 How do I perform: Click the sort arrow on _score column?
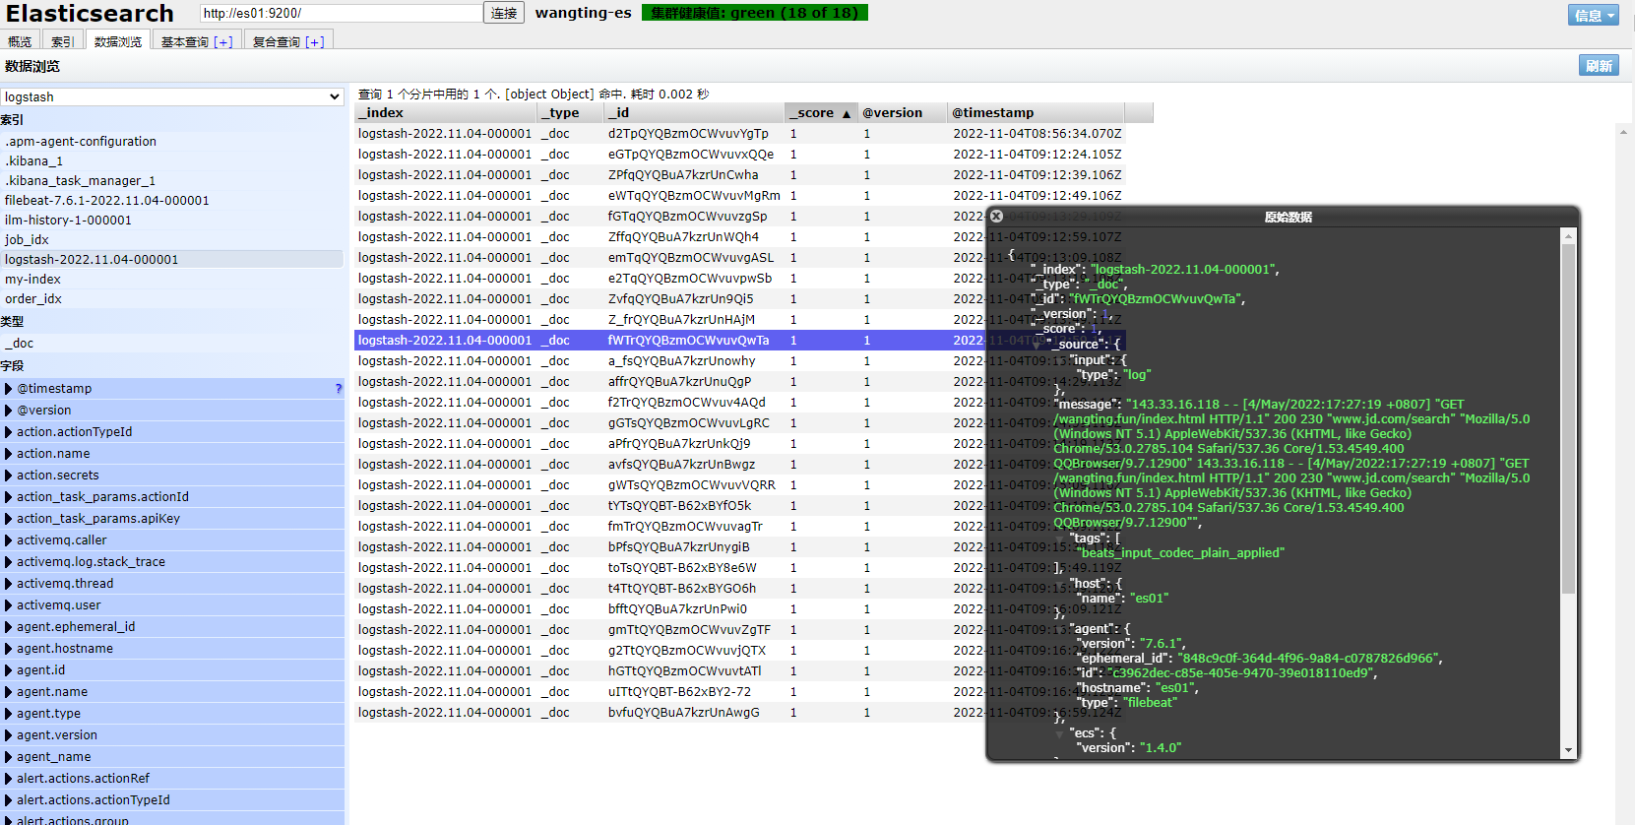[847, 114]
